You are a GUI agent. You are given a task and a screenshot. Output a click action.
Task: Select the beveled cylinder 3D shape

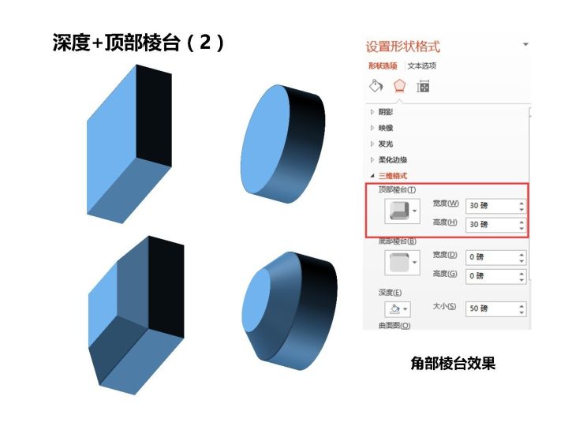tap(290, 311)
